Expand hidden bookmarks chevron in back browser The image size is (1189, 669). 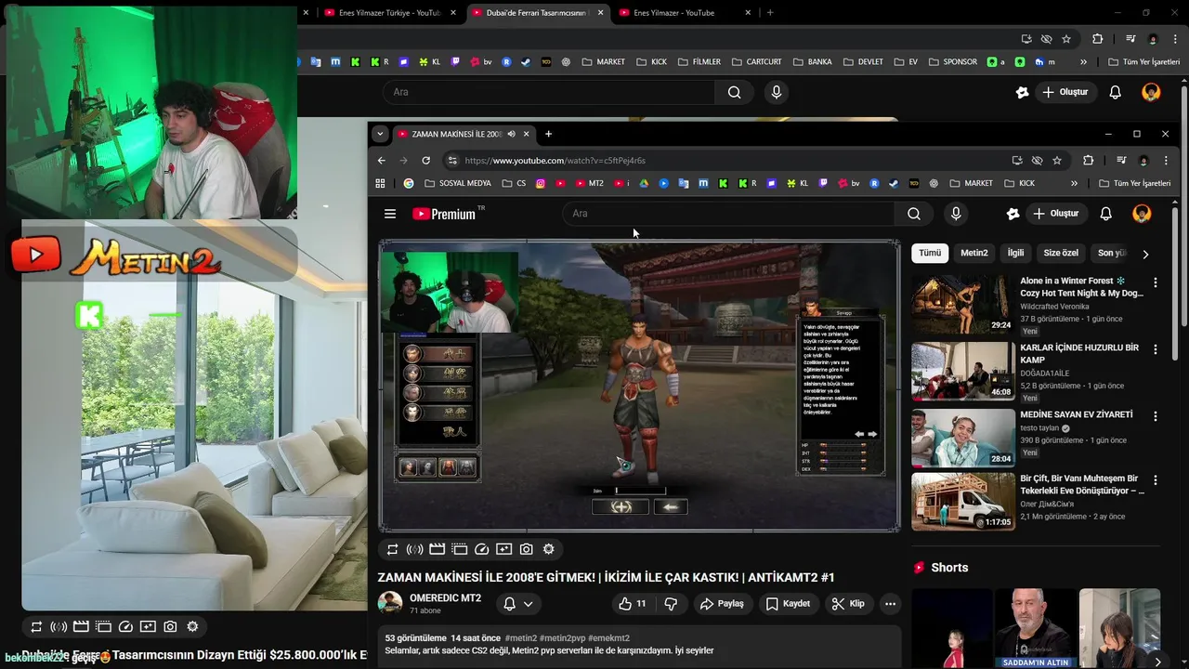tap(1083, 61)
